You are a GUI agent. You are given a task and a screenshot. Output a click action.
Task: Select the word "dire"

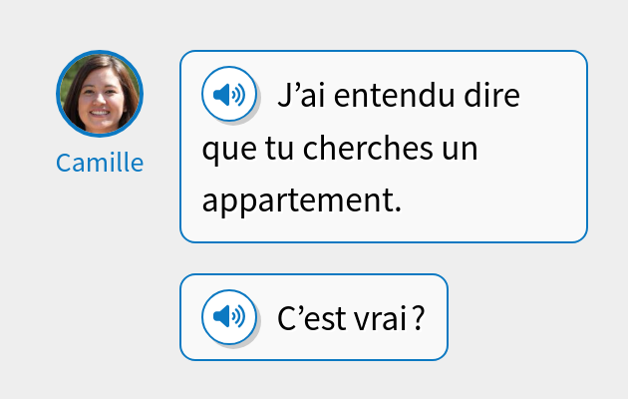495,97
